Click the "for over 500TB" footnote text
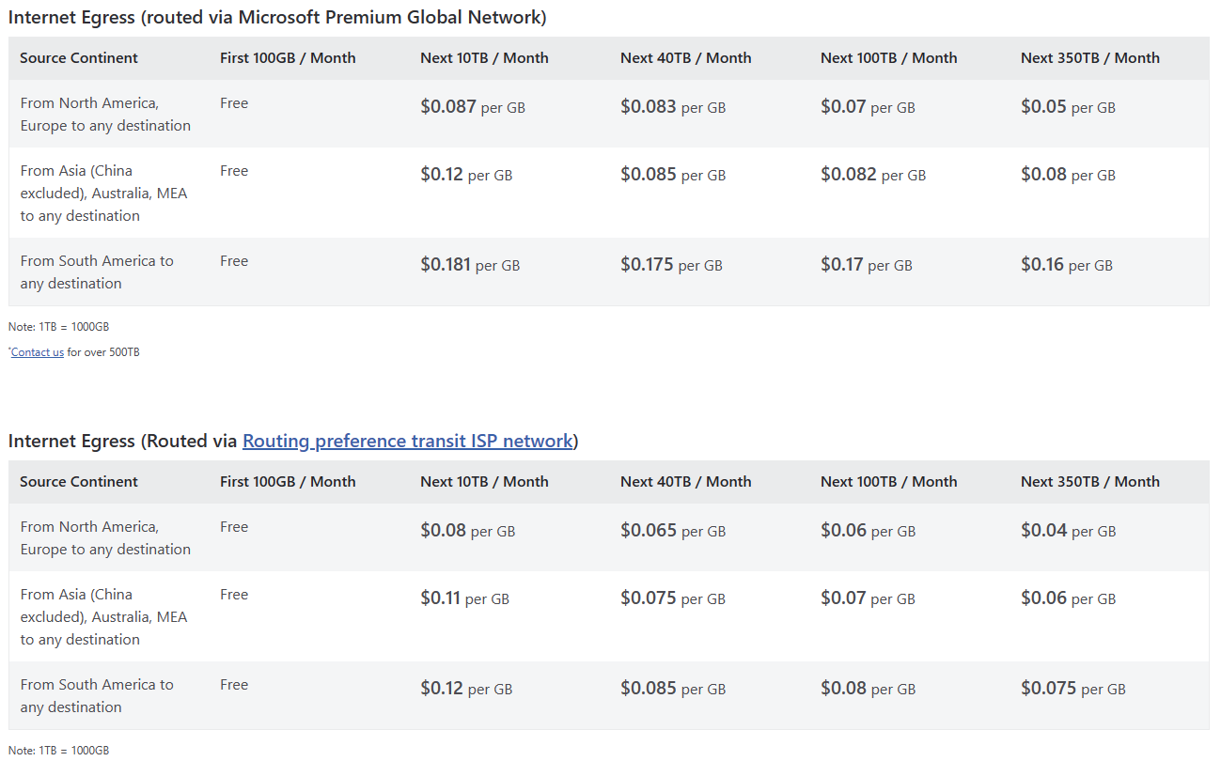 click(x=103, y=352)
